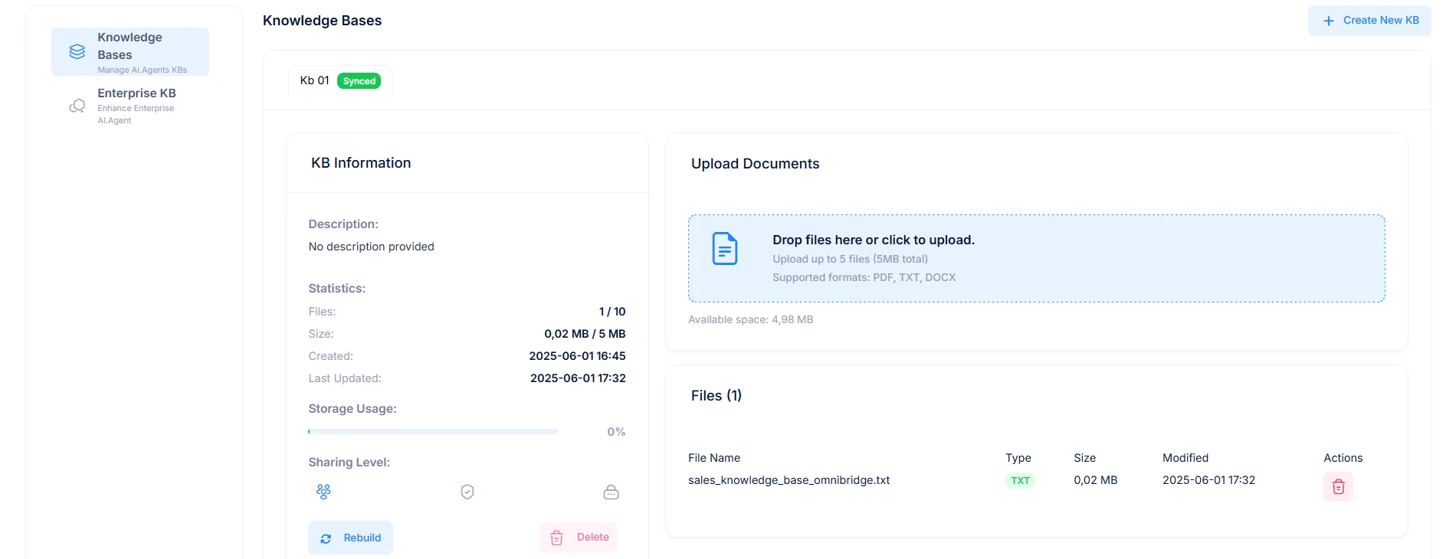The image size is (1456, 559).
Task: Select the private lock sharing level icon
Action: 611,492
